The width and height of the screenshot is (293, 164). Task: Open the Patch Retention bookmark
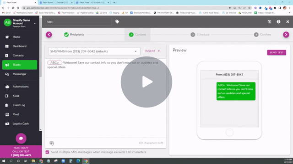point(66,13)
